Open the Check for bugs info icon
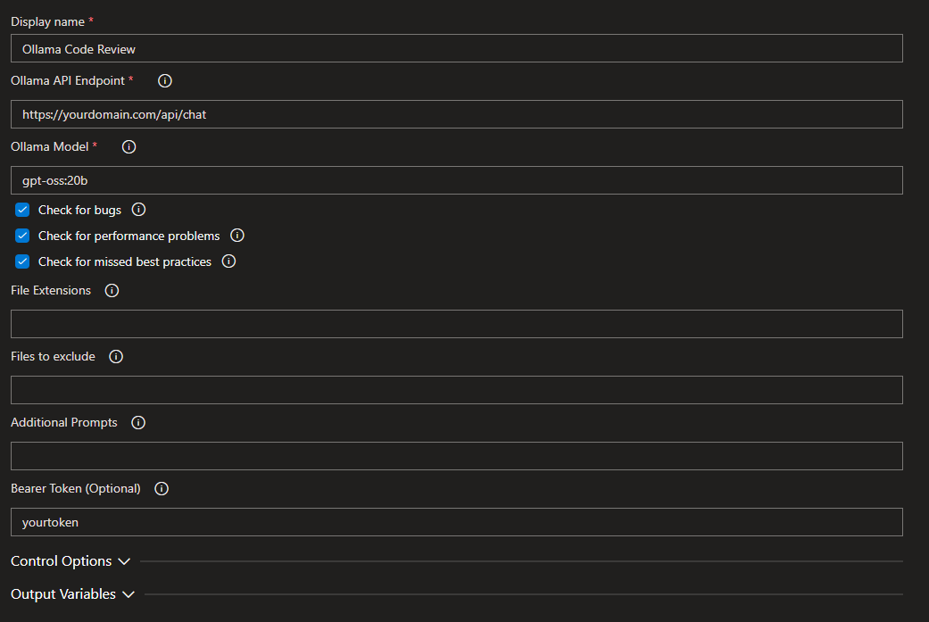 point(138,209)
